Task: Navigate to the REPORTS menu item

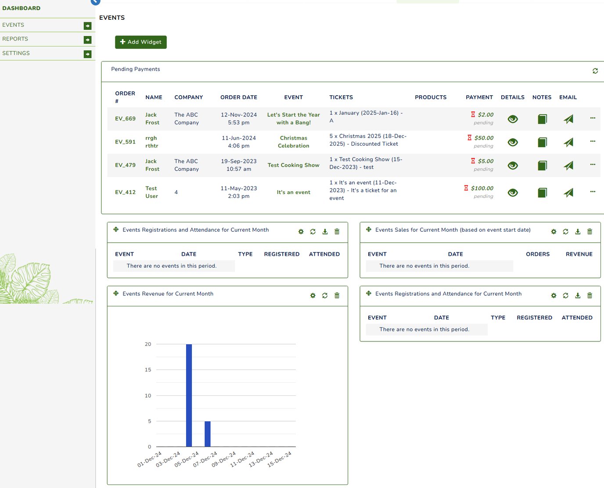Action: 15,39
